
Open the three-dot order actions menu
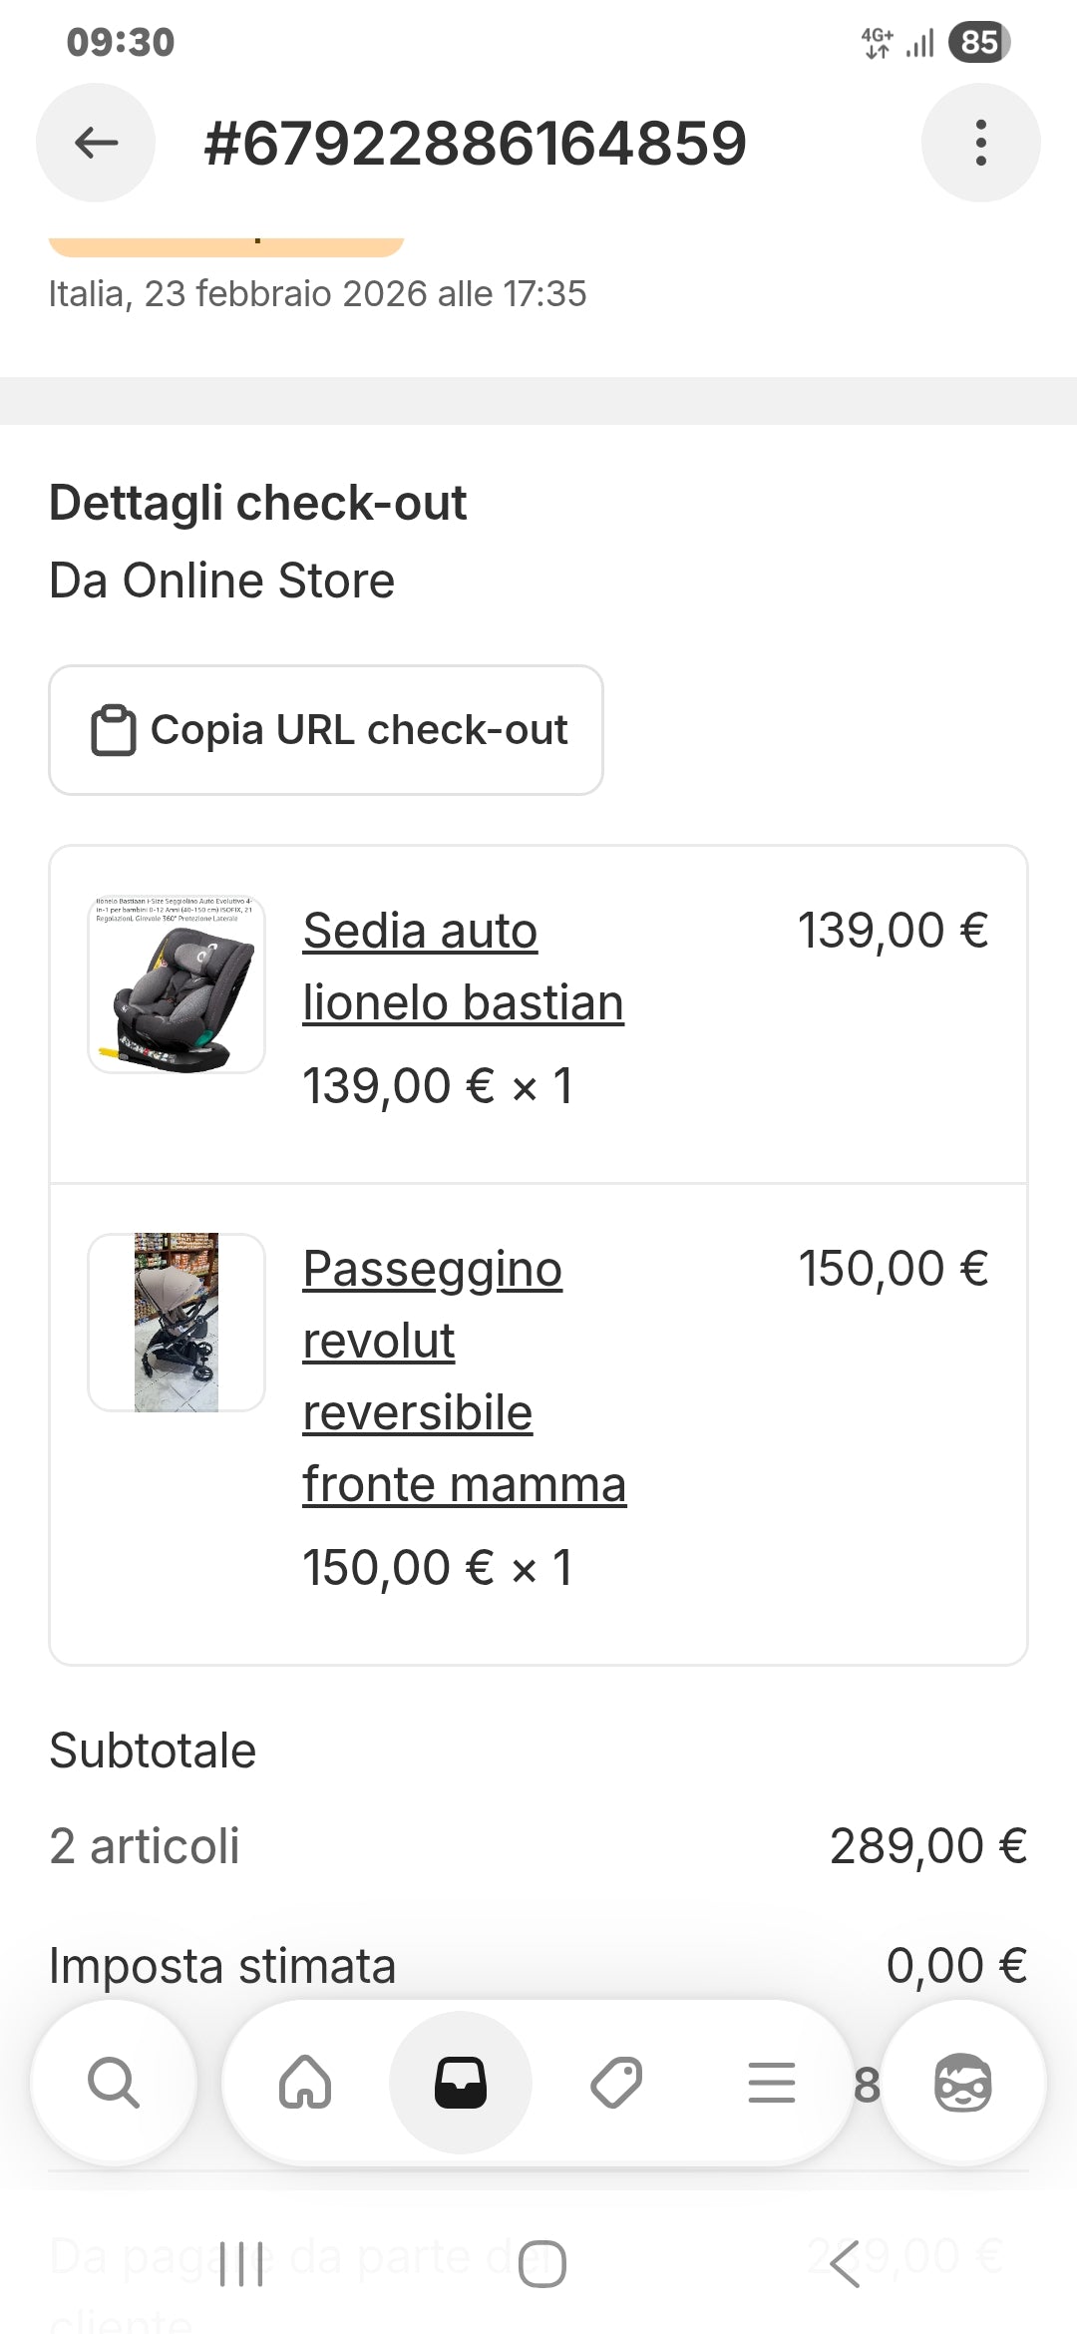coord(981,142)
